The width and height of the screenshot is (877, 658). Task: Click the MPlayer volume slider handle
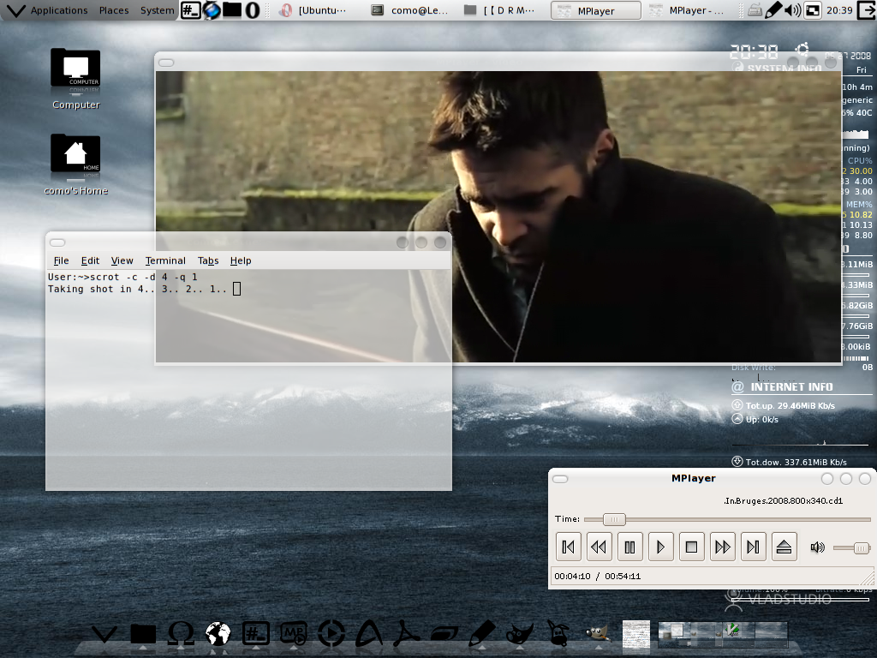click(x=862, y=547)
